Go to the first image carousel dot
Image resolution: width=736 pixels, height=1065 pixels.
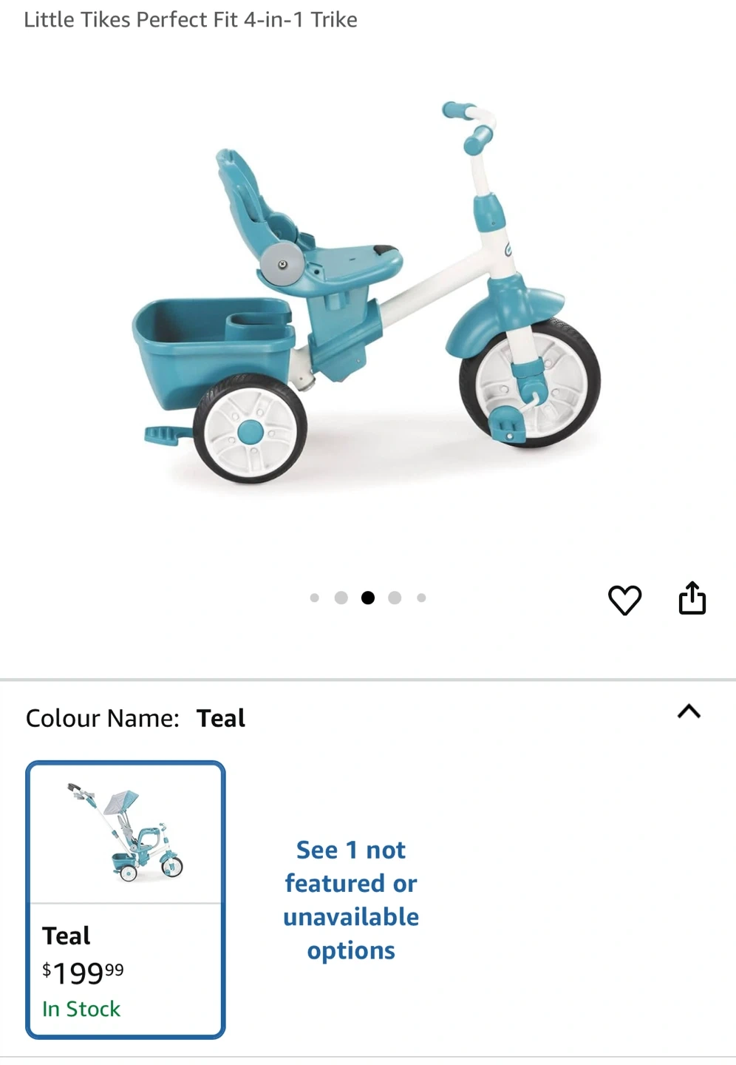click(315, 598)
